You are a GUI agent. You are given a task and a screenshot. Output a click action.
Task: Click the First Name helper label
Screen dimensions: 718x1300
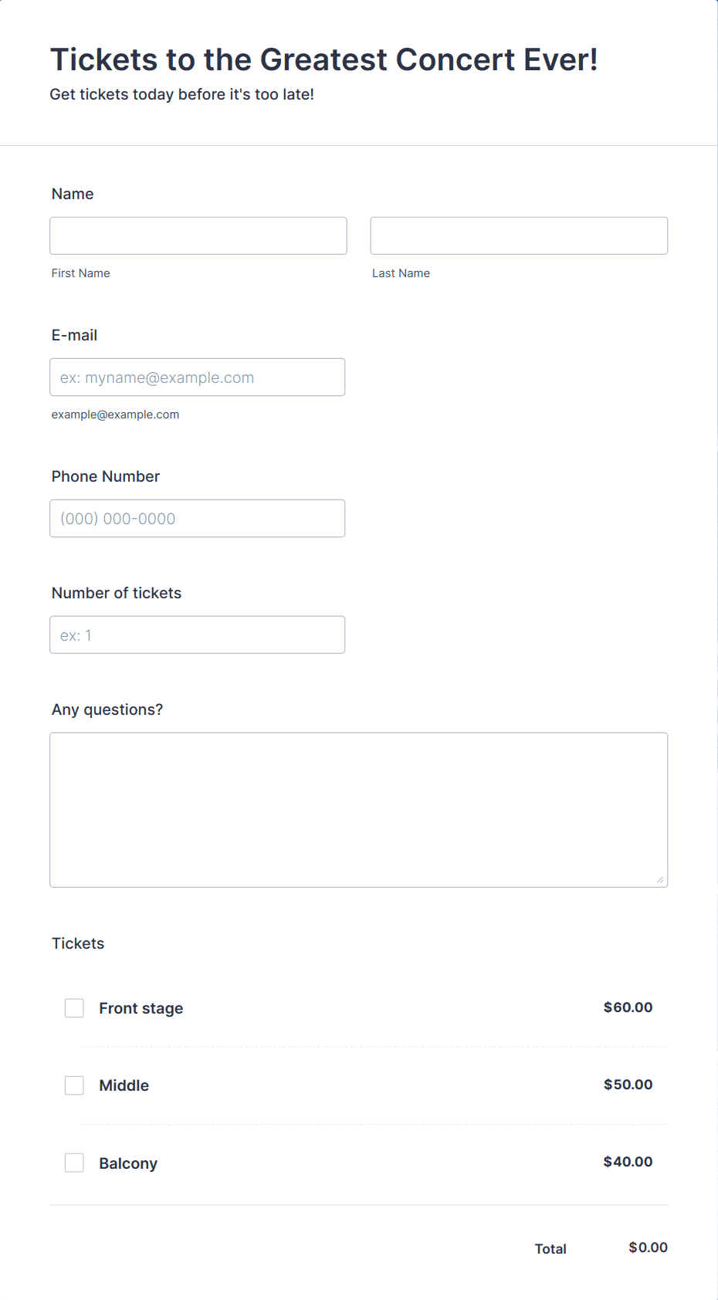pos(80,273)
